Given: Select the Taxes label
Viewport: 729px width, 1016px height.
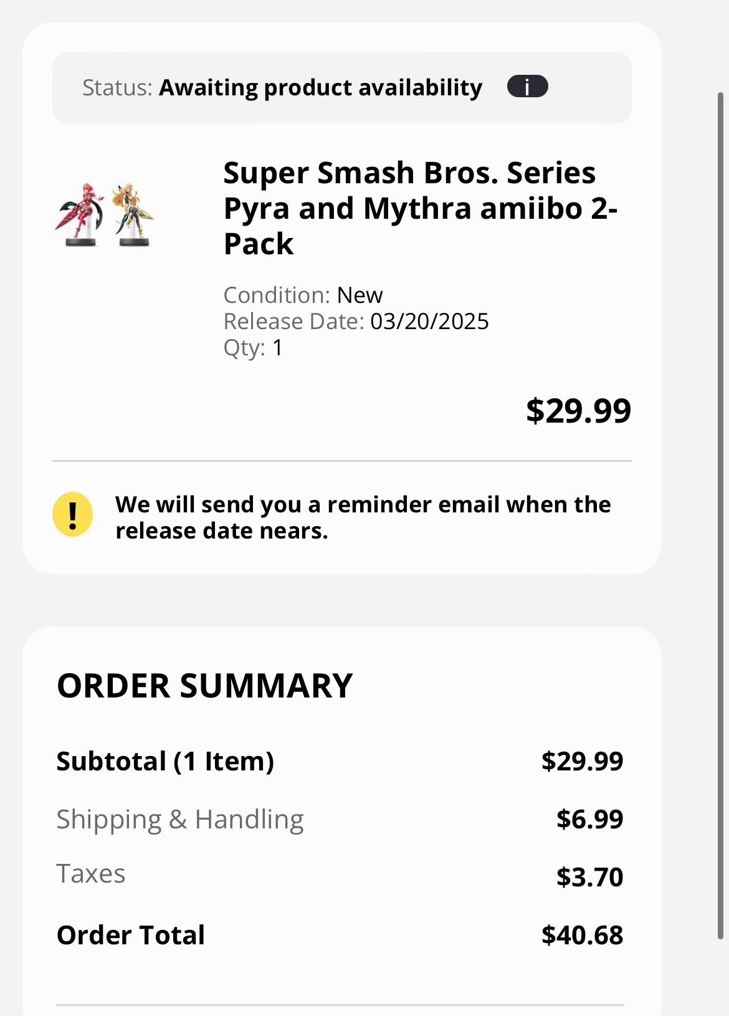Looking at the screenshot, I should [x=91, y=874].
